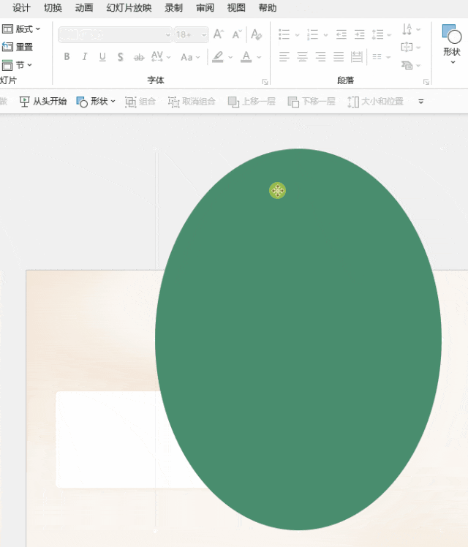
Task: Click Start From Beginning slideshow button
Action: coord(43,102)
